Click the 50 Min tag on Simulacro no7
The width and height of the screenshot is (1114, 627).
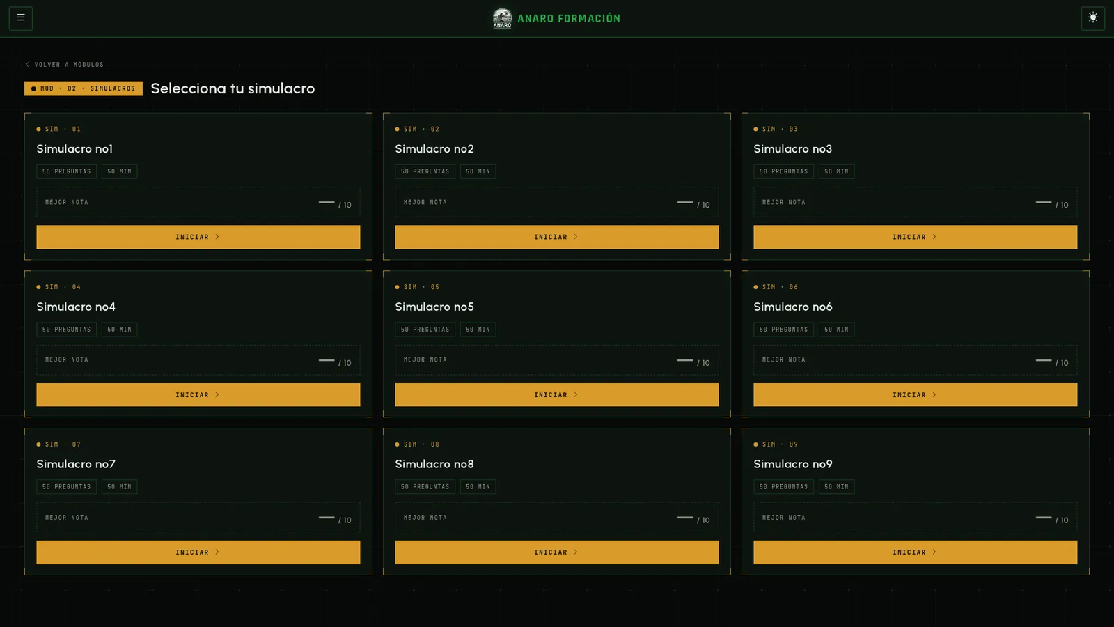pos(119,487)
